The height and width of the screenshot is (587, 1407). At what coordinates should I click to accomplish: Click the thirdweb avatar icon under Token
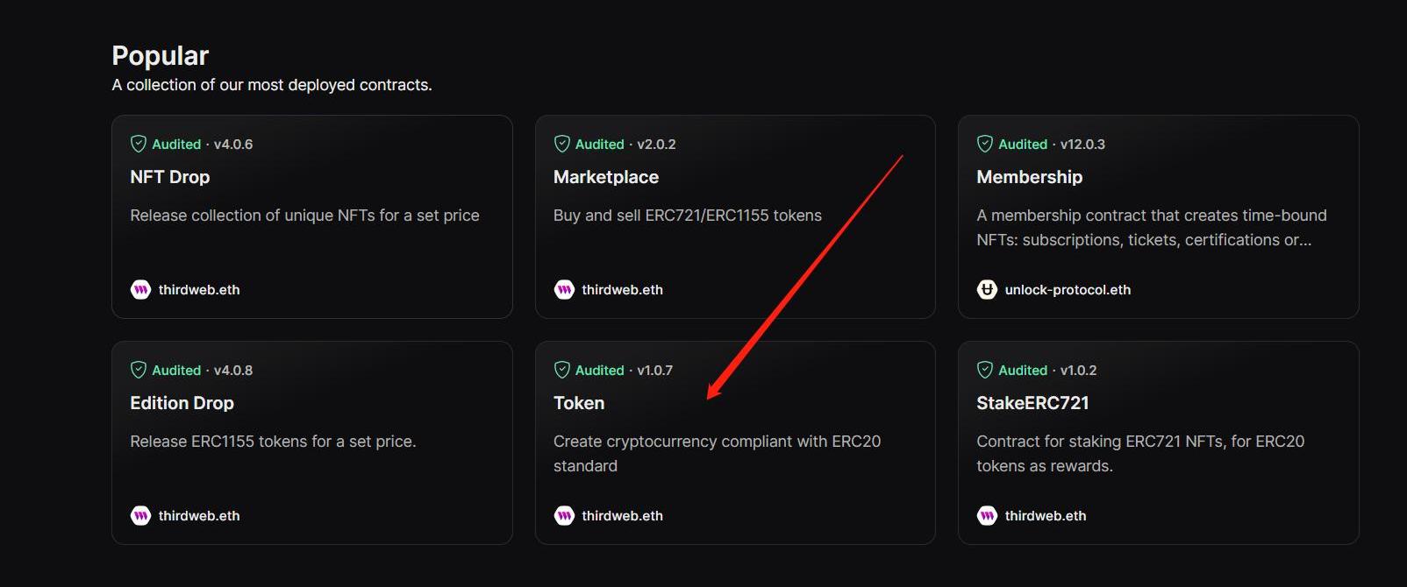point(564,516)
